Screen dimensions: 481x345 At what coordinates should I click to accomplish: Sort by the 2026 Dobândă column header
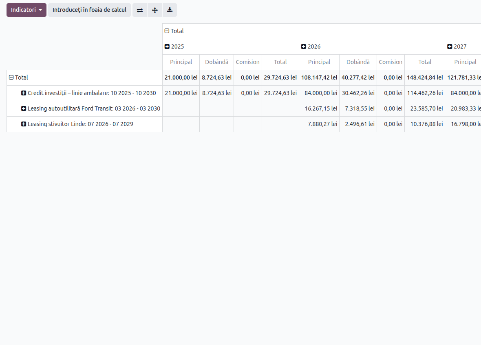(358, 62)
